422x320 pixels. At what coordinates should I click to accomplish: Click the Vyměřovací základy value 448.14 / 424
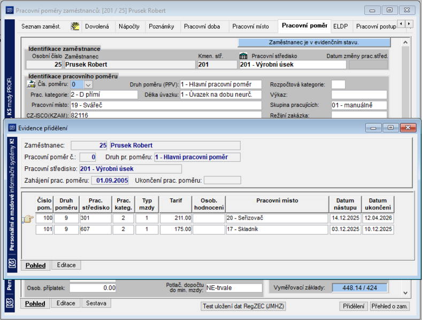point(359,288)
